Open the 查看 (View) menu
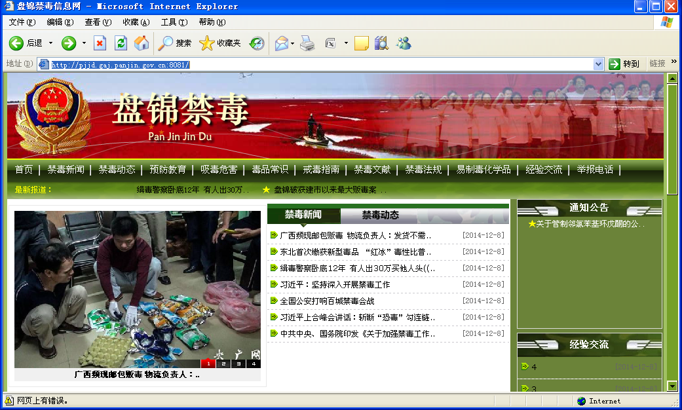Viewport: 682px width, 410px height. coord(98,22)
